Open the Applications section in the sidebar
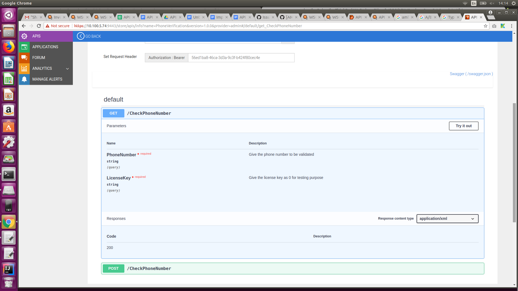The width and height of the screenshot is (518, 291). pyautogui.click(x=45, y=47)
